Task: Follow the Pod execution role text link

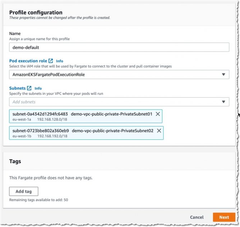Action: pos(28,61)
